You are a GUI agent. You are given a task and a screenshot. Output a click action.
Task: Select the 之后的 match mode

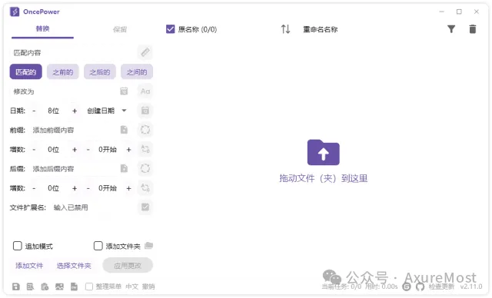pyautogui.click(x=100, y=72)
